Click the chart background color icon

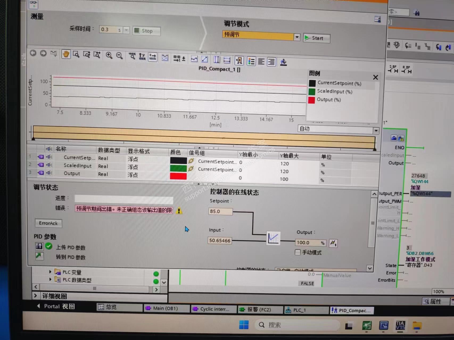[283, 63]
